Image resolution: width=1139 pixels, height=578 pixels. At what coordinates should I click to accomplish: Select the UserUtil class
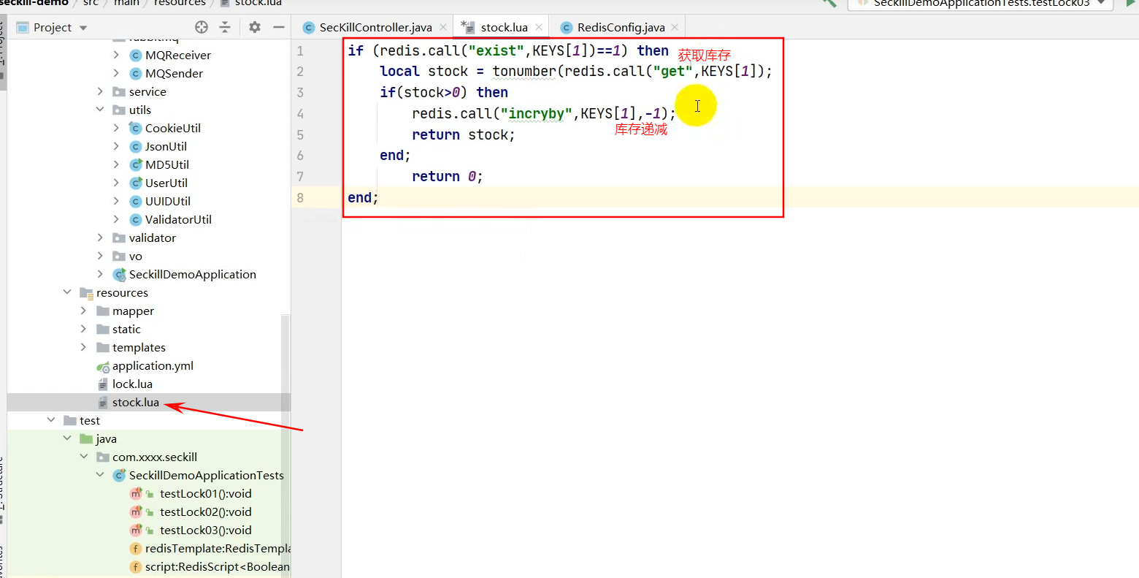(x=166, y=183)
